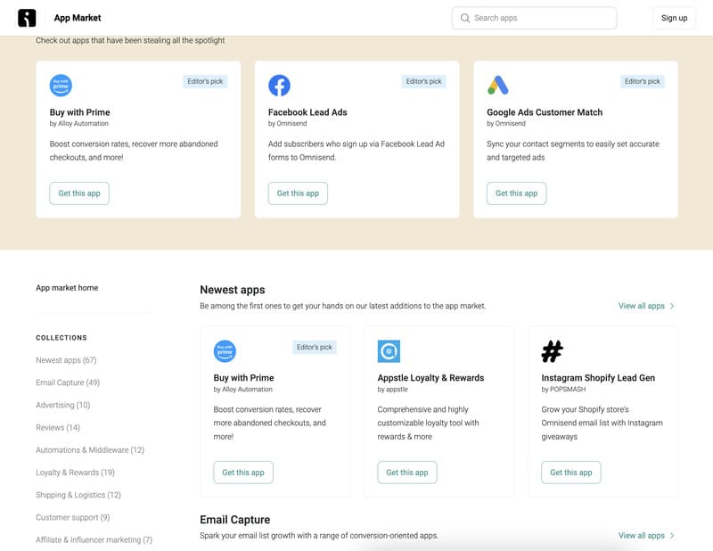Viewport: 713px width, 551px height.
Task: Open Affiliate & Influencer marketing (7) collection
Action: 94,539
